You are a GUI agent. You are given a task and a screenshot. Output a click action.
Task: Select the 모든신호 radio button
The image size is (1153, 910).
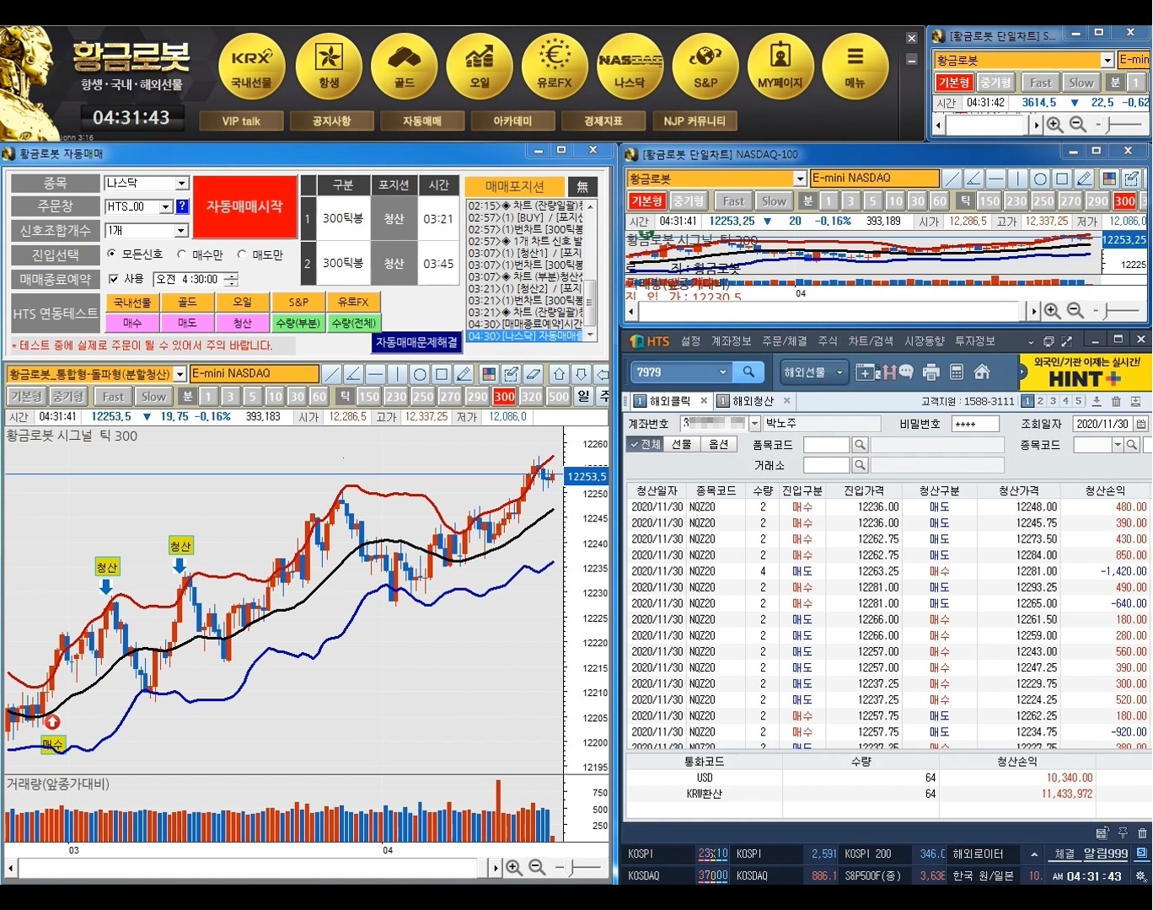point(112,254)
